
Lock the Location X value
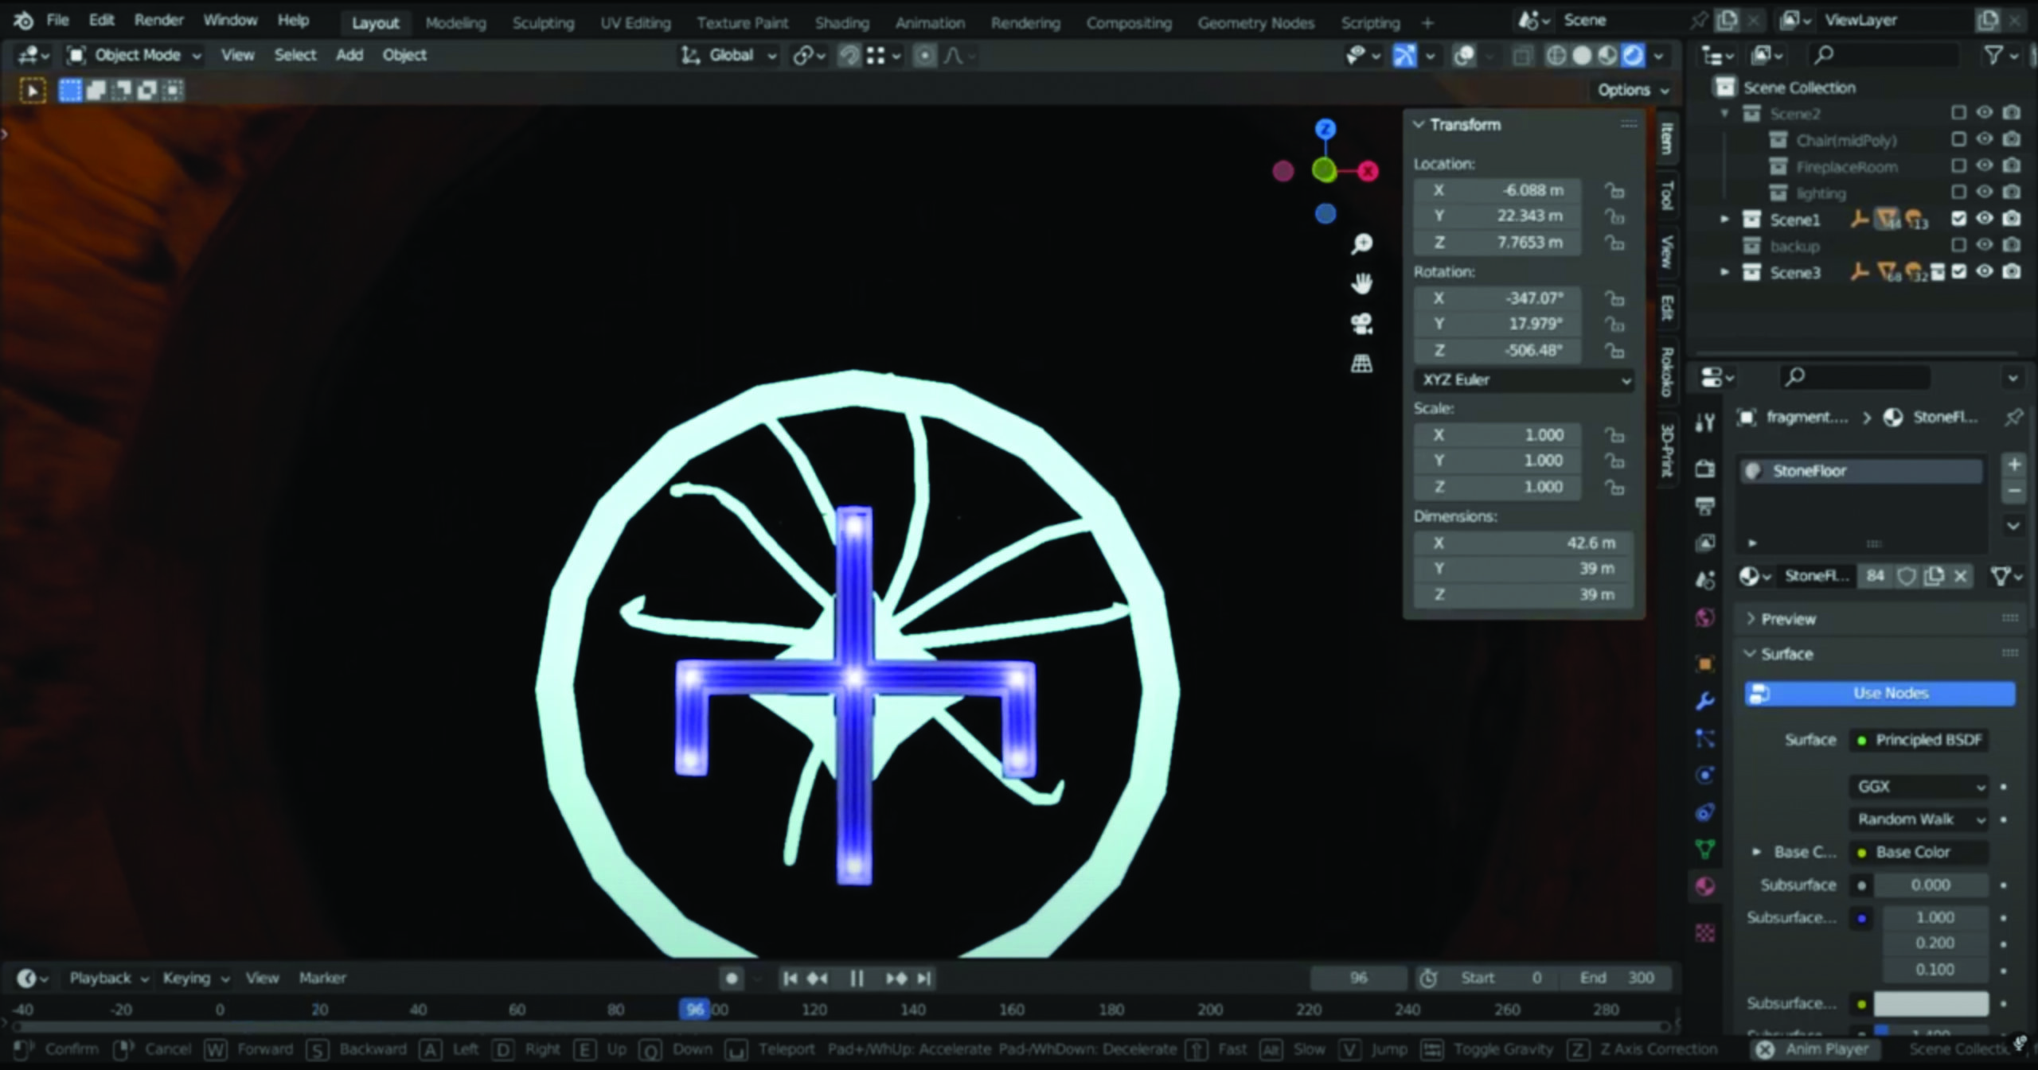(x=1614, y=191)
